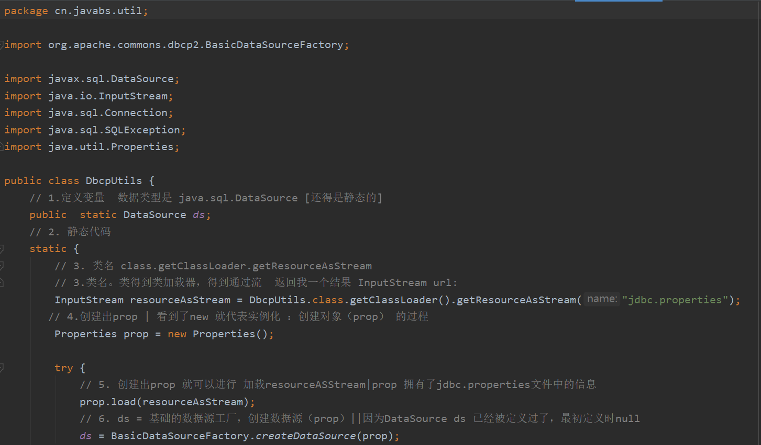Click 'getResourceAsStream(' call in the code line

(x=519, y=300)
